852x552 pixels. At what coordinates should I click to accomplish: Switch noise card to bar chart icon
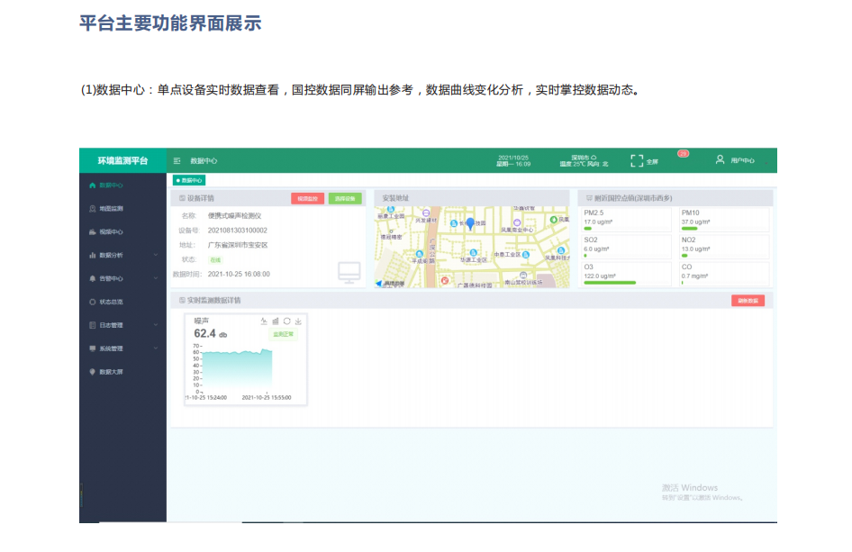click(x=276, y=321)
